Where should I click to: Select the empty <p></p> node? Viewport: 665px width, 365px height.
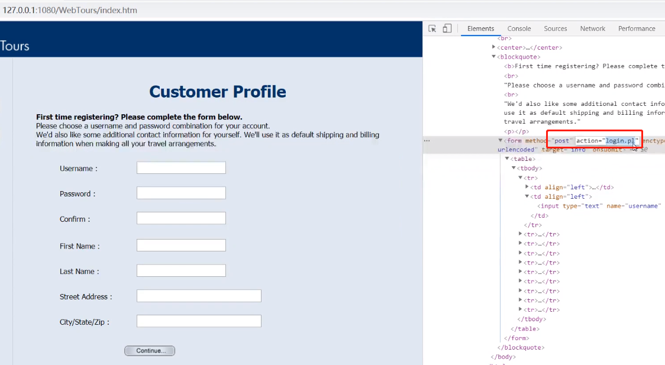516,131
